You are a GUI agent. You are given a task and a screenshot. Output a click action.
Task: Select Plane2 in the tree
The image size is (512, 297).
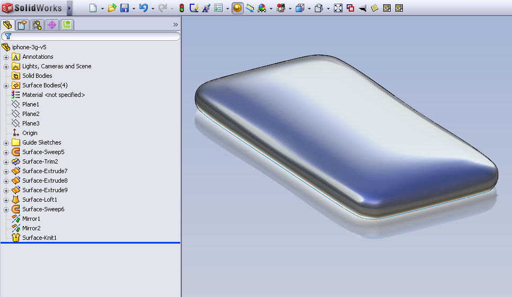[31, 114]
